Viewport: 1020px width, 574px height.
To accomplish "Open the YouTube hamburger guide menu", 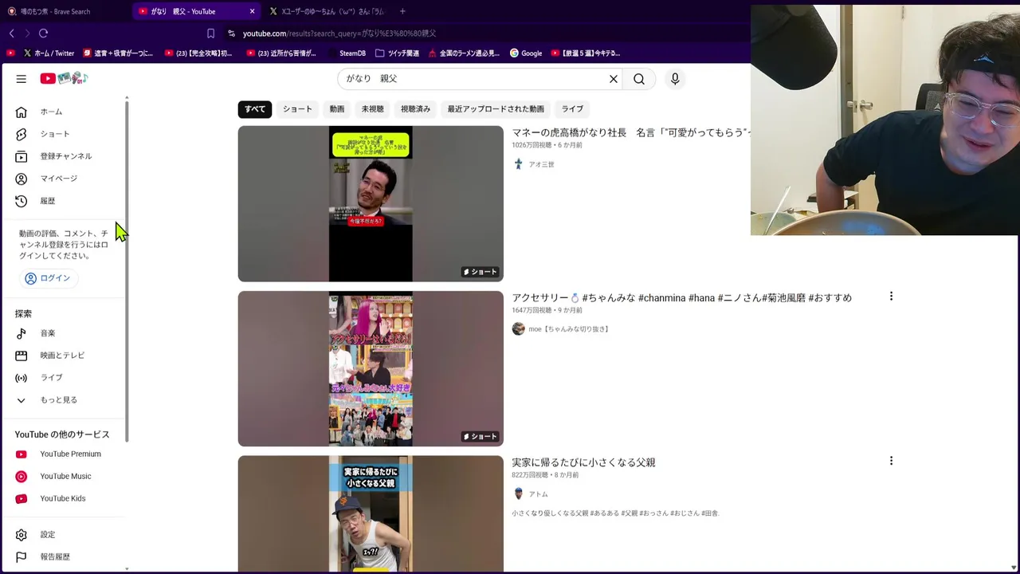I will coord(22,79).
